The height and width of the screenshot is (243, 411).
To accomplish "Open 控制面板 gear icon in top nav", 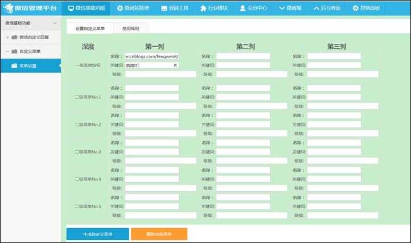I will click(x=355, y=8).
